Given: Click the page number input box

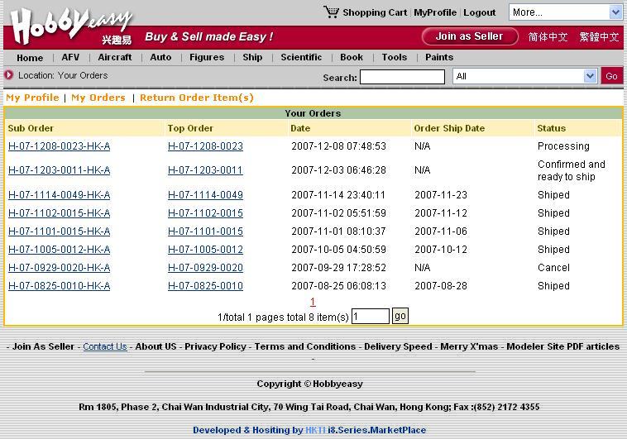Looking at the screenshot, I should 370,317.
